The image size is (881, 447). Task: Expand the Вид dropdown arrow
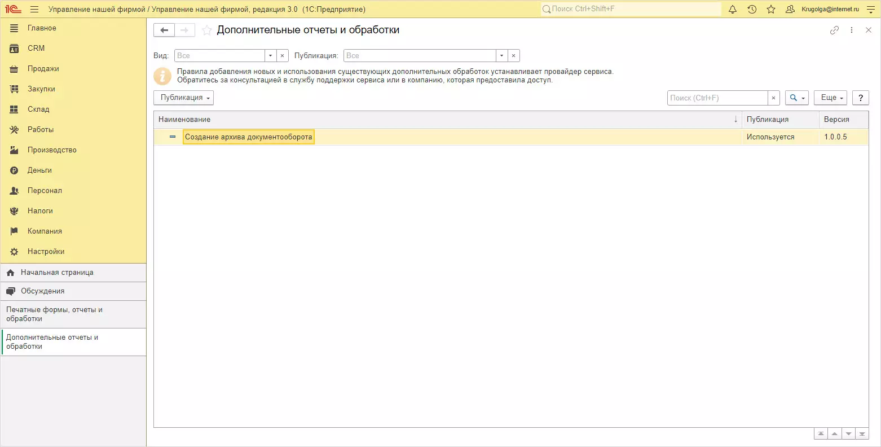point(270,56)
